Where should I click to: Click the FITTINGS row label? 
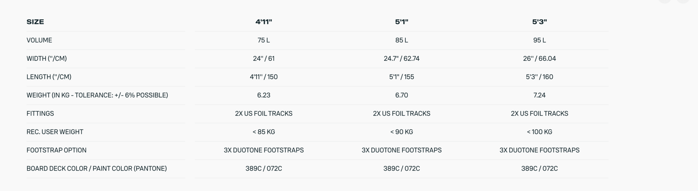click(40, 113)
